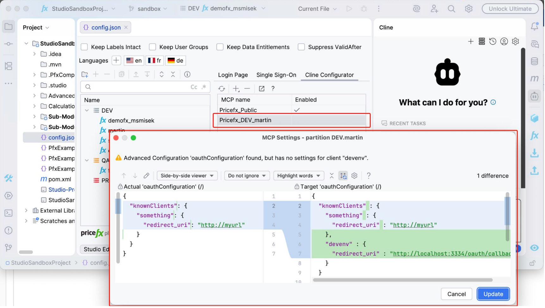
Task: Check the Suppress ValidAfter option
Action: coord(302,47)
